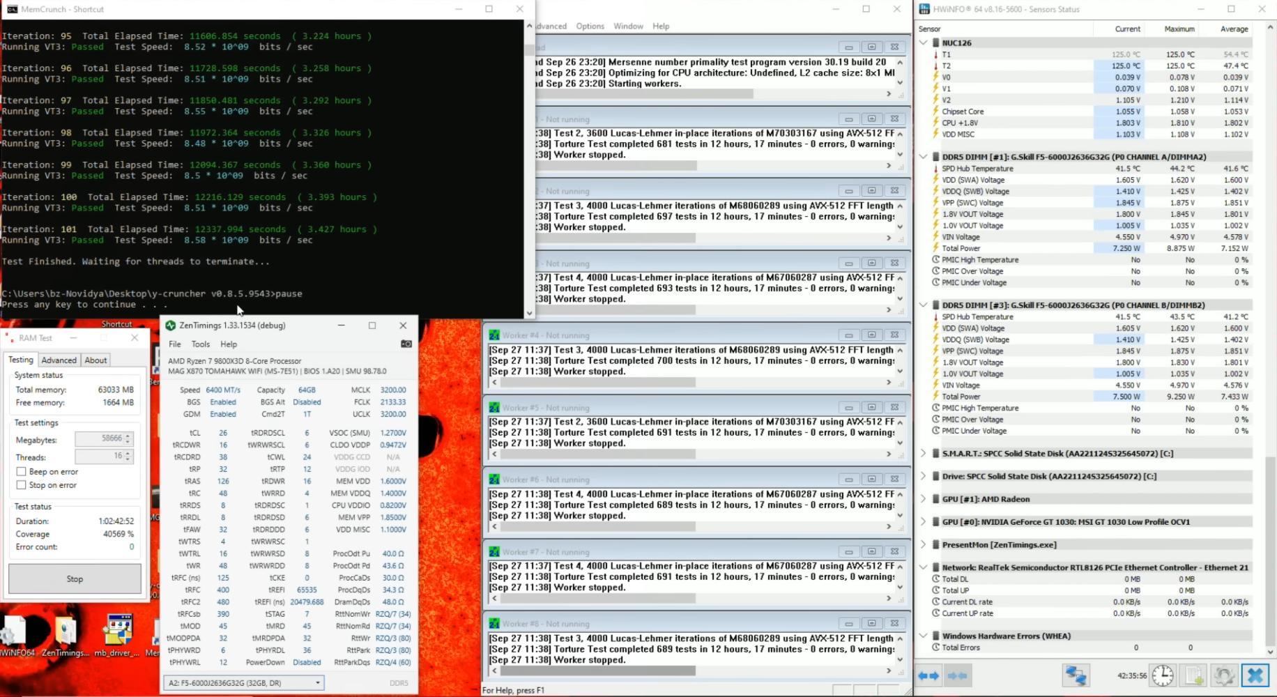Click the Megabytes stepper up arrow
1277x697 pixels.
click(x=128, y=436)
